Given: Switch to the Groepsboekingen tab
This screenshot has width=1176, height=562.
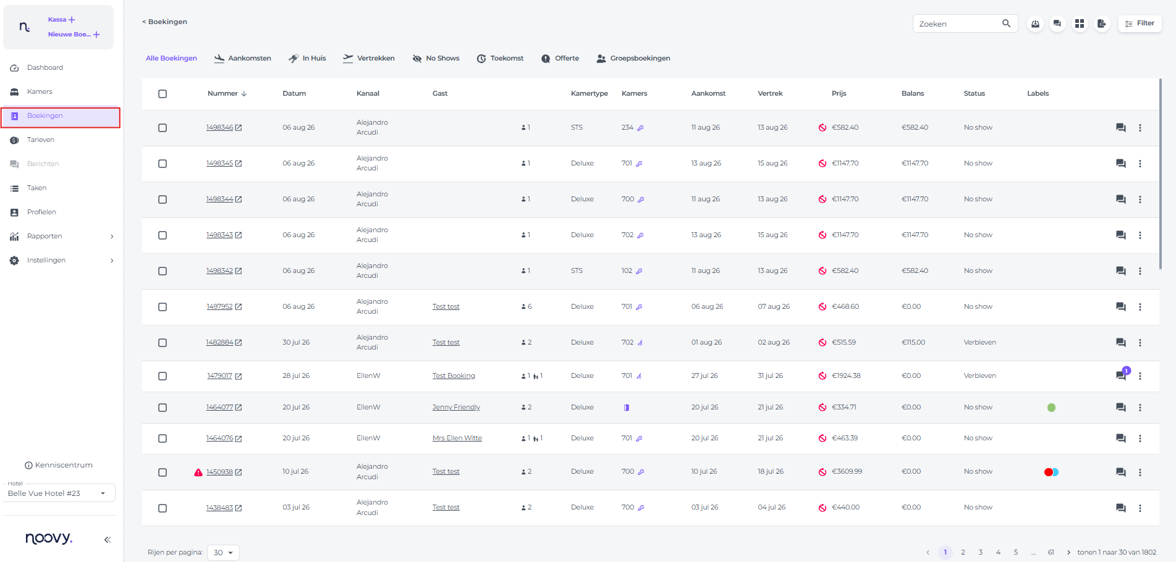Looking at the screenshot, I should point(633,59).
